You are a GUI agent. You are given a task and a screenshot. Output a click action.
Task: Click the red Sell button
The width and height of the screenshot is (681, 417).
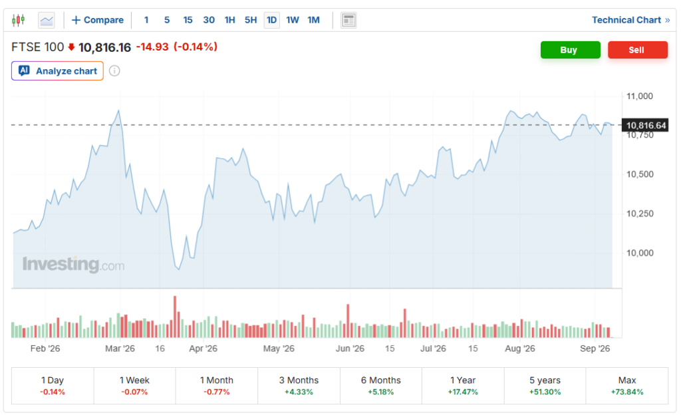[x=638, y=50]
